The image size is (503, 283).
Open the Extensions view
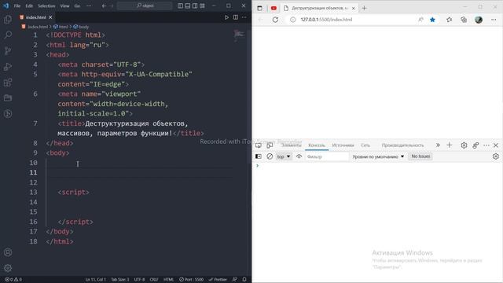(8, 83)
